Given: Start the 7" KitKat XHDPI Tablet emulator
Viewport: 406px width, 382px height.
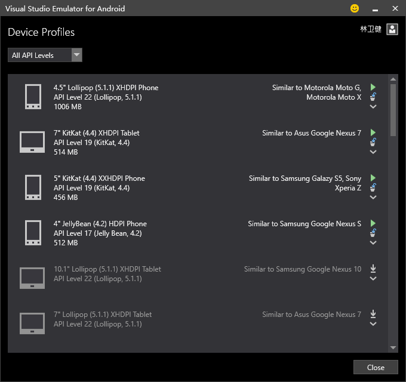Looking at the screenshot, I should pos(373,133).
